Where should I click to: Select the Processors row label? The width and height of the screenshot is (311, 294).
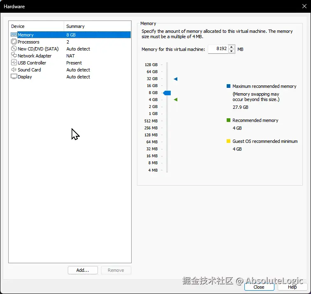[x=28, y=42]
